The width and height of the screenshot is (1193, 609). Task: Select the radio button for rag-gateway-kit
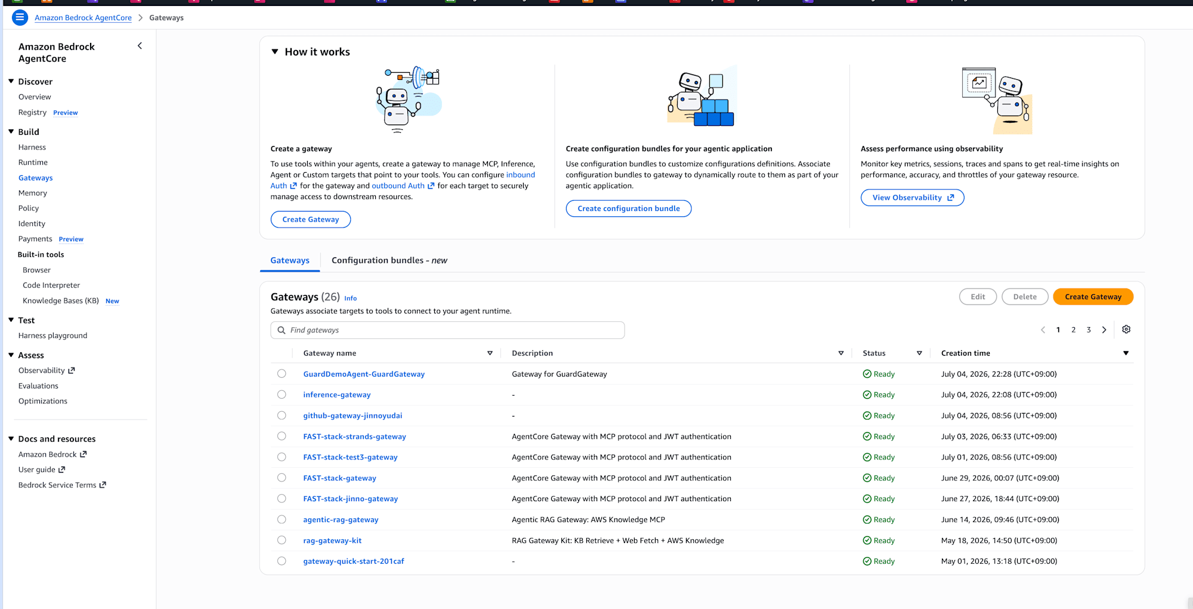coord(282,540)
